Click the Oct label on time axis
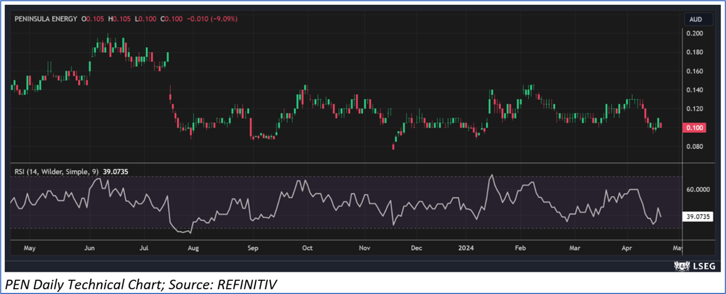726x294 pixels. [307, 248]
